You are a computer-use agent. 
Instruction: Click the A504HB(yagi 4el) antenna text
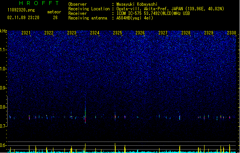pos(135,18)
